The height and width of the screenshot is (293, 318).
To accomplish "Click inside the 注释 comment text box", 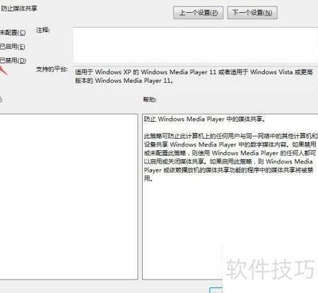I will [196, 45].
